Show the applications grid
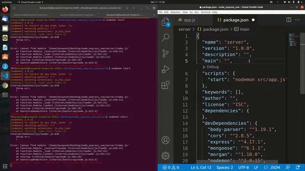This screenshot has width=305, height=171. tap(5, 166)
